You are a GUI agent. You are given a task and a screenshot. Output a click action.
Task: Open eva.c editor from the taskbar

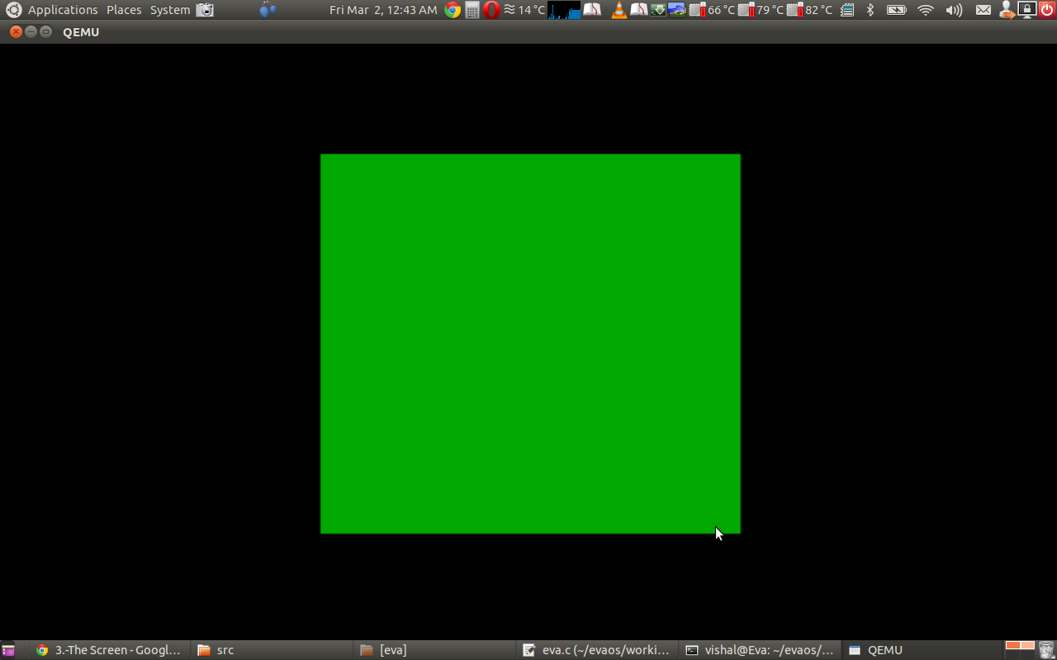tap(596, 649)
